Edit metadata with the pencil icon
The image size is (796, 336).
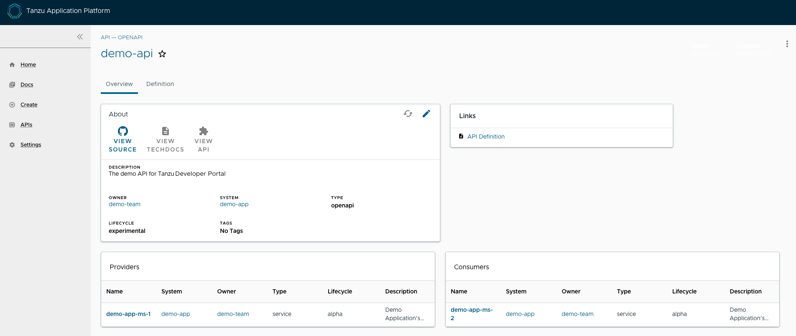pos(426,114)
